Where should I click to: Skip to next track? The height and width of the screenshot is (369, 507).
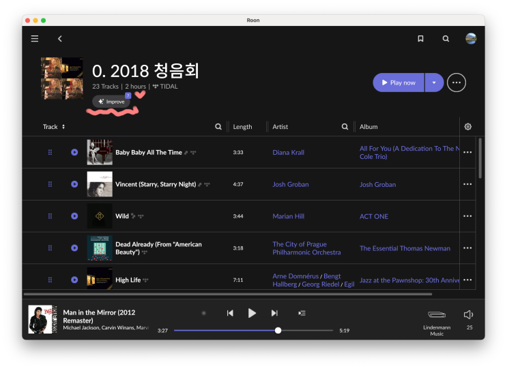pos(274,313)
